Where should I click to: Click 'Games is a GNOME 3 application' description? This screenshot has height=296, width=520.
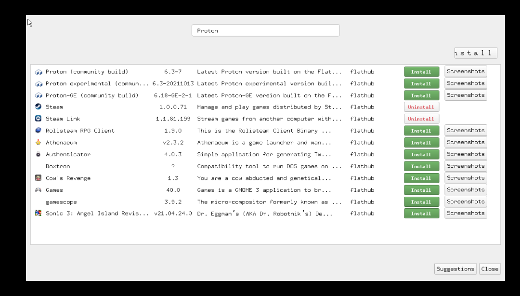point(264,190)
